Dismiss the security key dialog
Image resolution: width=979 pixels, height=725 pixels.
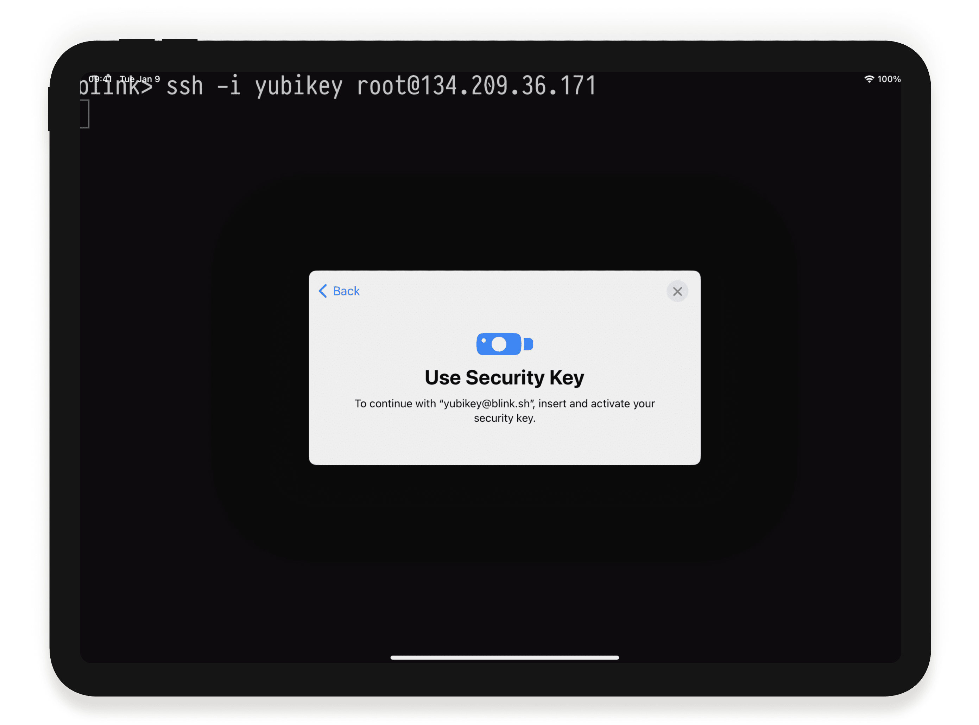[677, 291]
